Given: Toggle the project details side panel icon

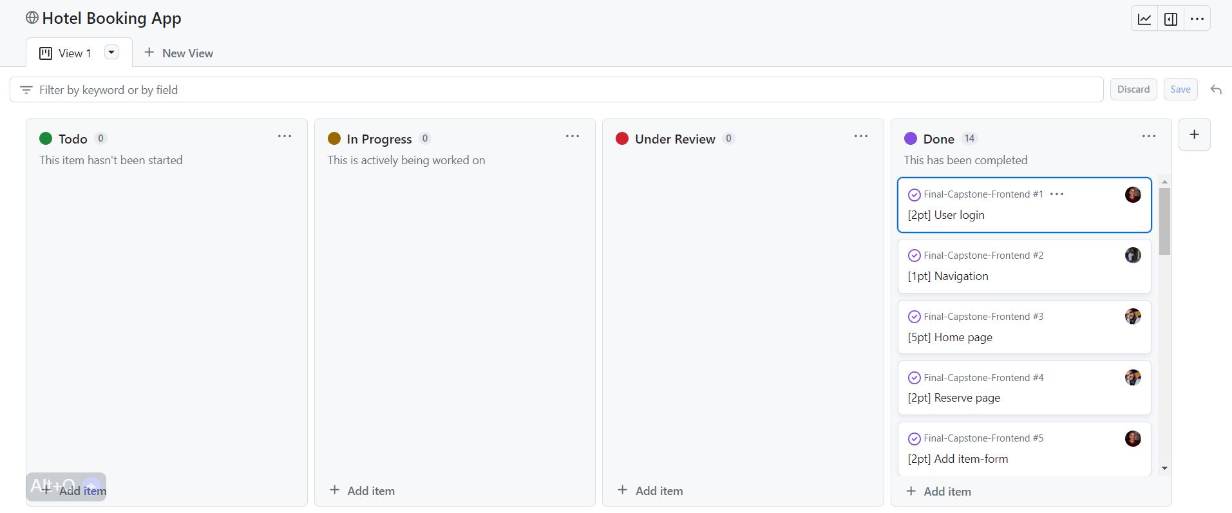Looking at the screenshot, I should [x=1171, y=19].
